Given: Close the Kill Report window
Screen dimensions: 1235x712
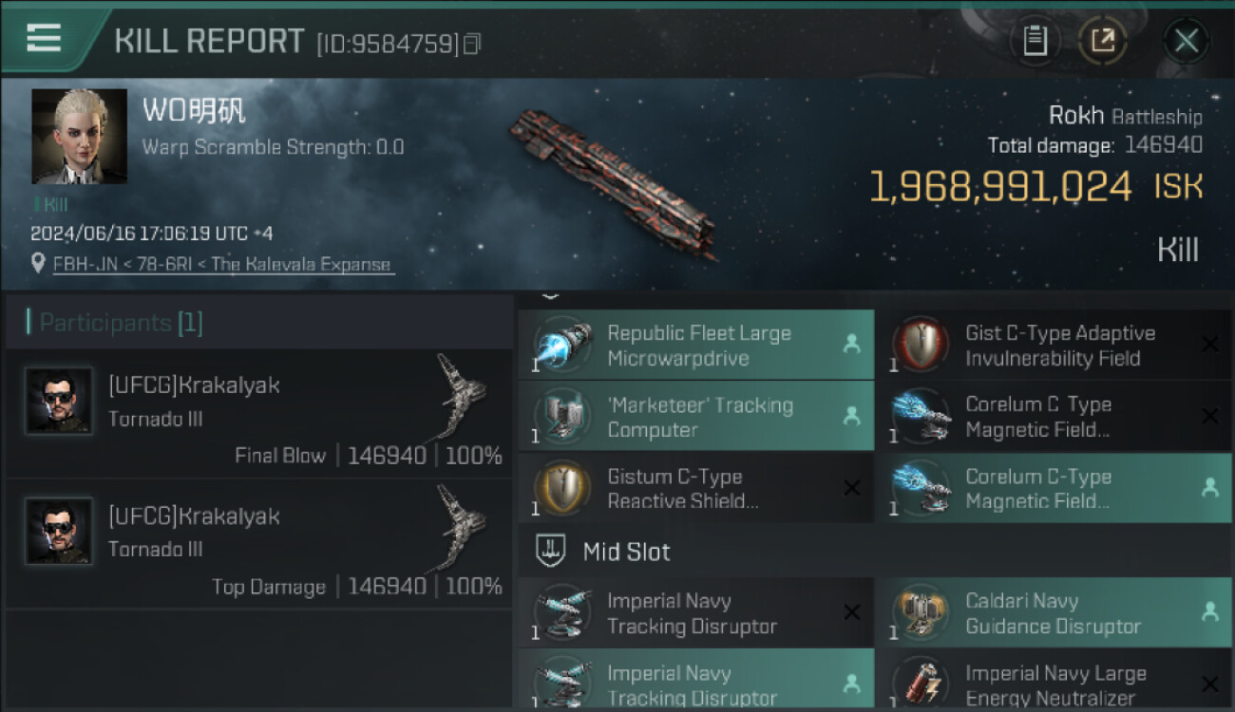Looking at the screenshot, I should point(1186,41).
